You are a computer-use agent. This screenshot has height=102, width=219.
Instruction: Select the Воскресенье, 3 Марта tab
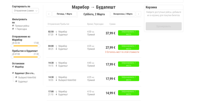tap(123, 14)
